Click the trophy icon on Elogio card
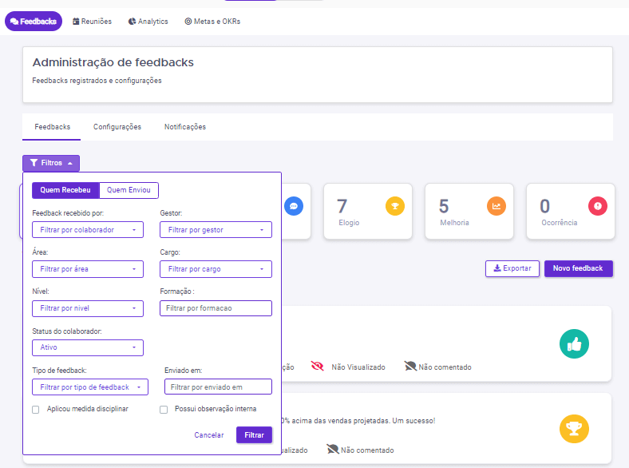The height and width of the screenshot is (468, 629). 395,206
